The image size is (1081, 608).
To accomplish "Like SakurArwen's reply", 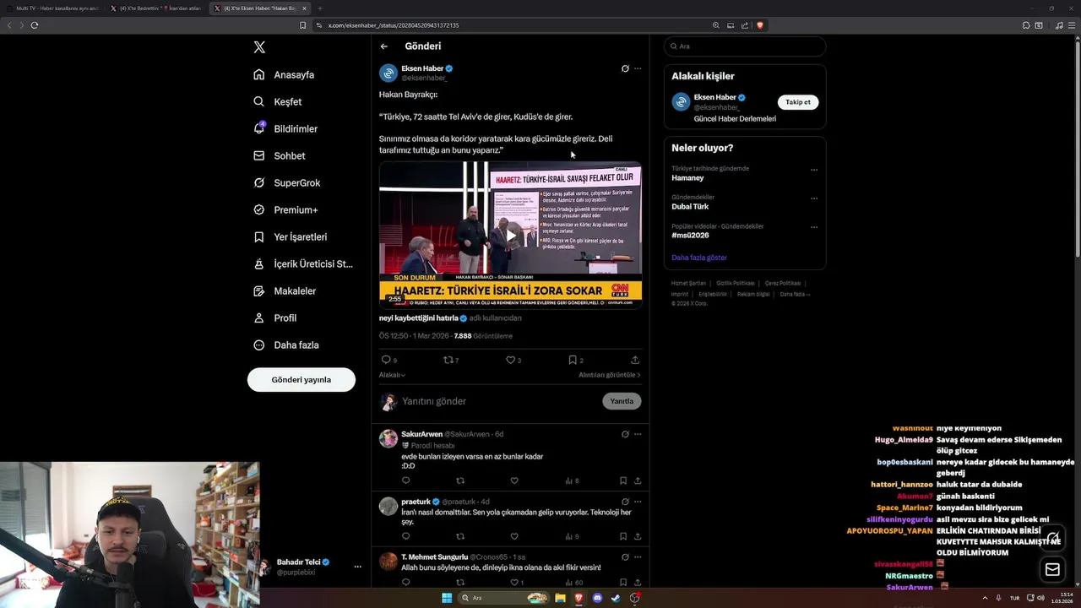I will tap(513, 480).
